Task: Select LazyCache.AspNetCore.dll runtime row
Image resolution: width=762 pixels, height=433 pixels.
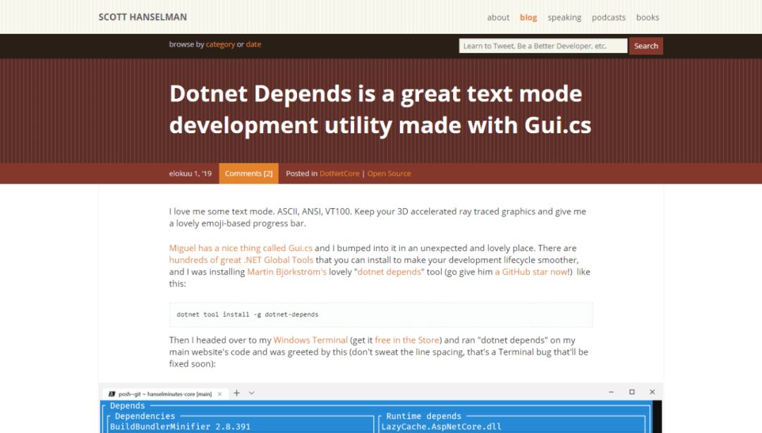Action: click(441, 427)
